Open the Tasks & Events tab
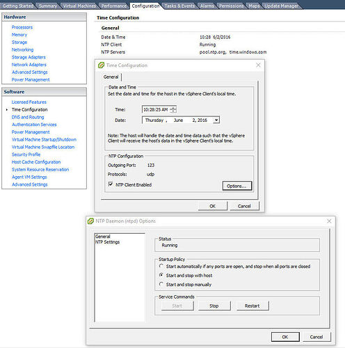Viewport: 345px width, 348px height. tap(179, 6)
